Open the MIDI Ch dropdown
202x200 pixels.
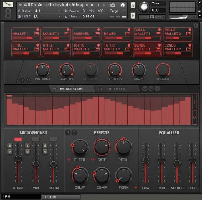pyautogui.click(x=39, y=16)
